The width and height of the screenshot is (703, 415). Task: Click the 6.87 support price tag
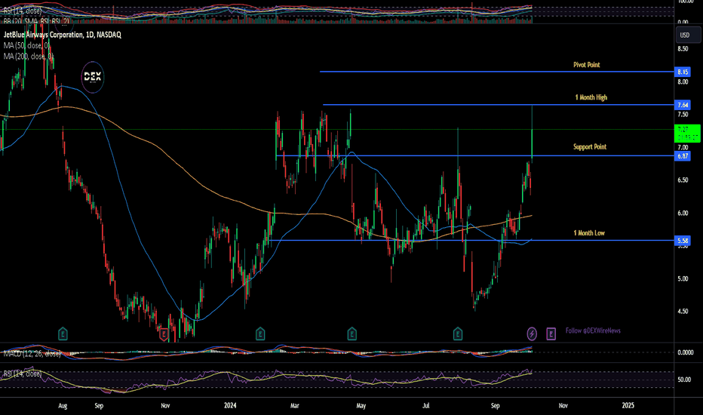683,156
